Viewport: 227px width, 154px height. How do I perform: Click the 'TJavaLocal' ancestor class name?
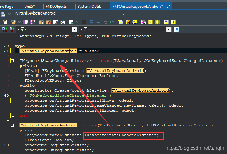[126, 61]
